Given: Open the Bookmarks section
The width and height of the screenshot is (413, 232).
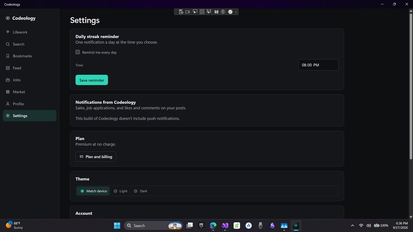Looking at the screenshot, I should [x=30, y=56].
